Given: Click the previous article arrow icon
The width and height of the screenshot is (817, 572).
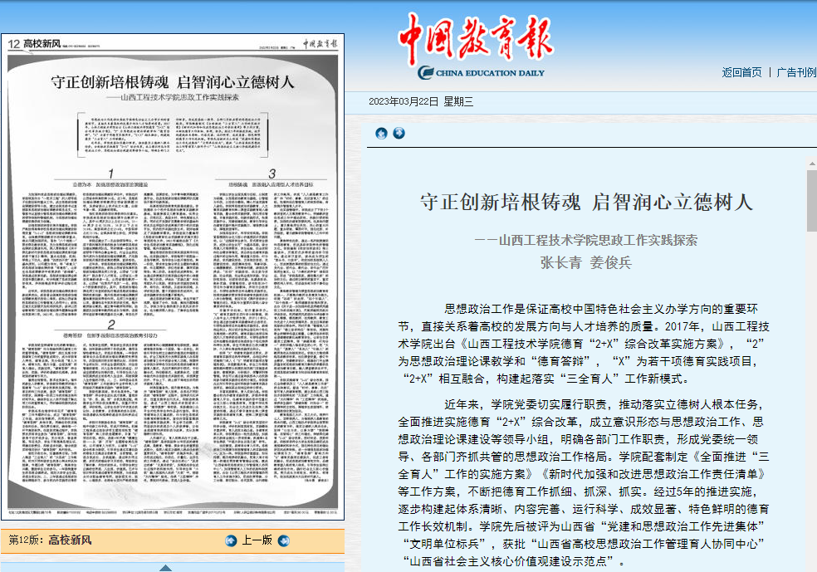Looking at the screenshot, I should pos(381,133).
